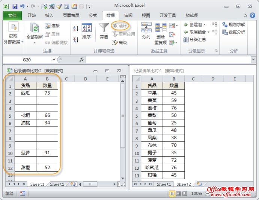The height and width of the screenshot is (200, 259).
Task: Click the Data Analysis (数据分析) button
Action: [233, 32]
